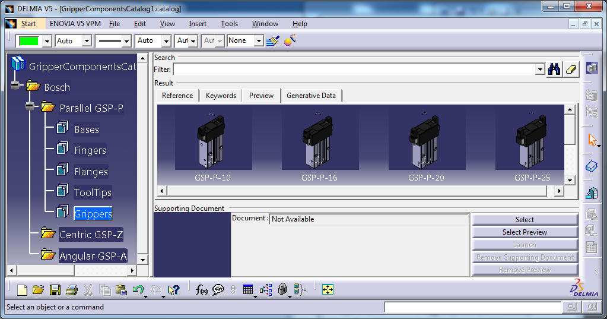This screenshot has height=319, width=607.
Task: Open a file with the folder icon
Action: tap(39, 289)
